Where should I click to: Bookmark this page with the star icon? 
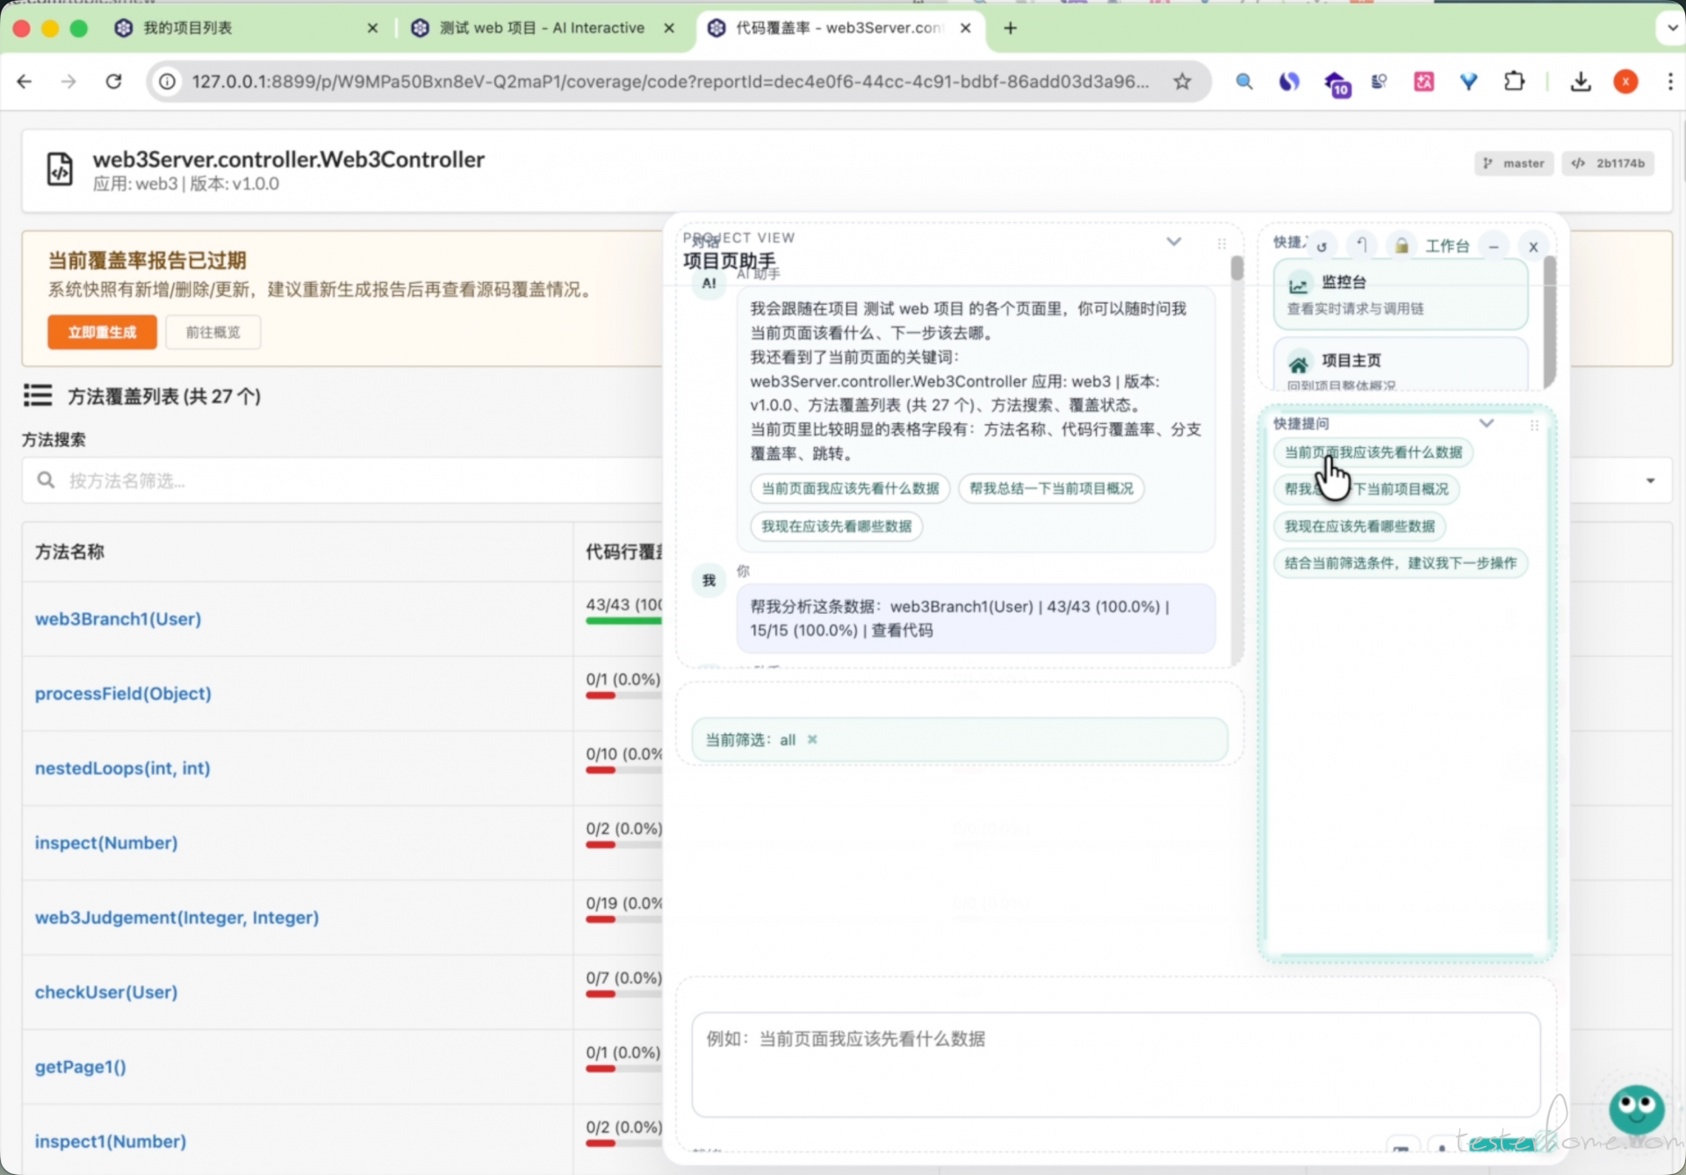pyautogui.click(x=1182, y=82)
